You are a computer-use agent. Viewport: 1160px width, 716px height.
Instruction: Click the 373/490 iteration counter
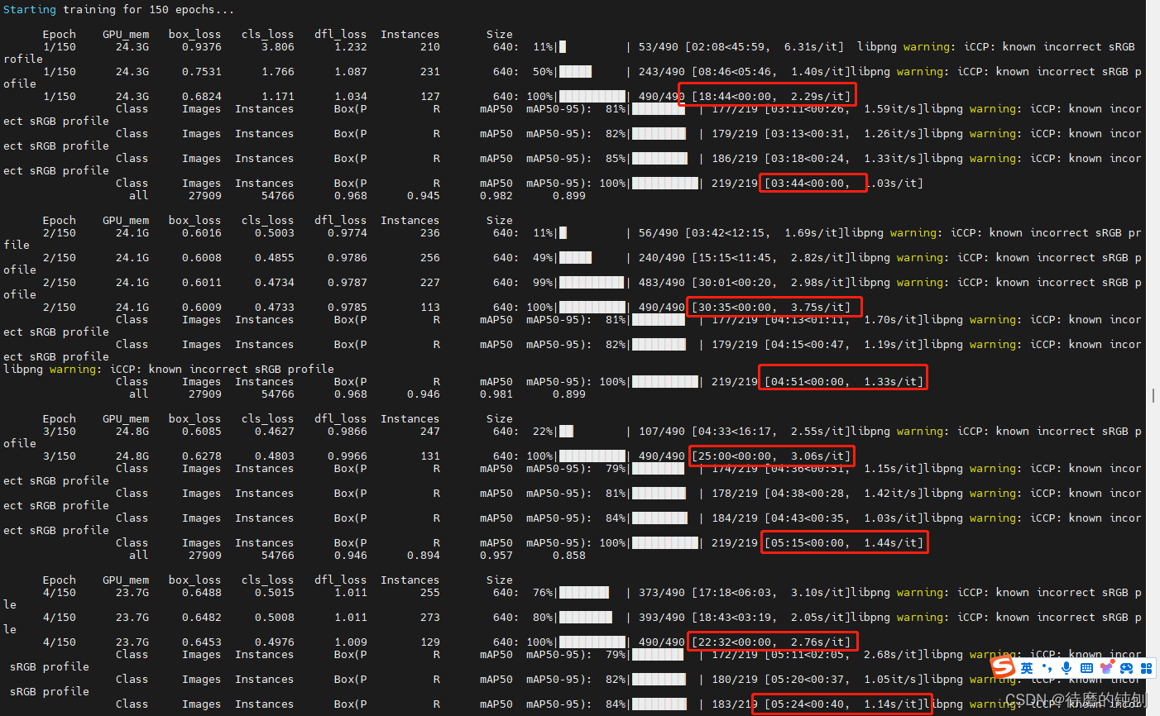661,593
